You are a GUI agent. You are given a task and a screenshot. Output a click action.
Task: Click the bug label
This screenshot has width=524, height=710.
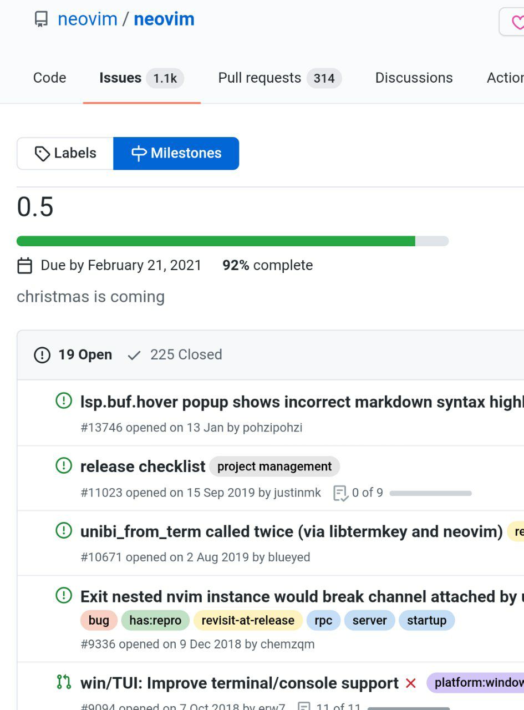click(x=99, y=620)
